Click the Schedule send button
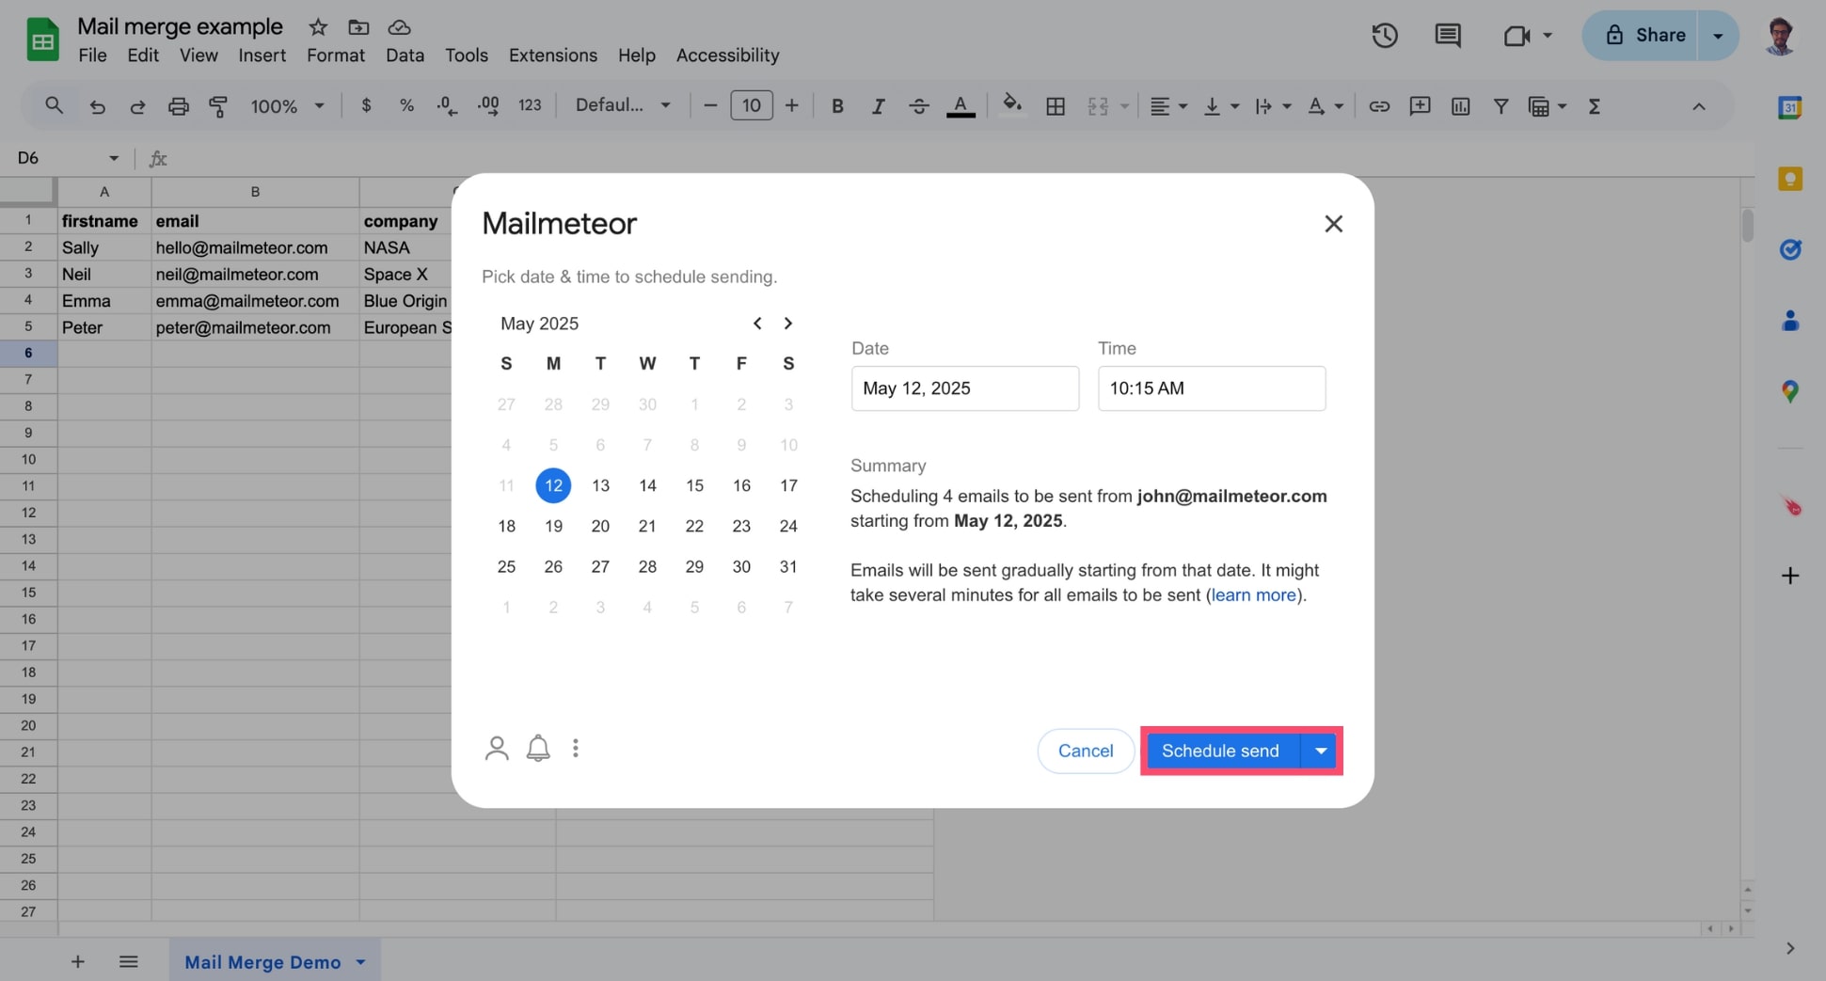 point(1220,751)
